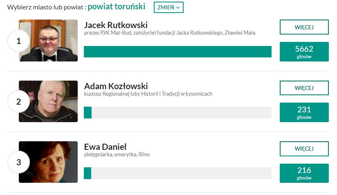Image resolution: width=337 pixels, height=195 pixels.
Task: Click WIĘCEJ button for Jacek Rutkowski
Action: (x=304, y=27)
